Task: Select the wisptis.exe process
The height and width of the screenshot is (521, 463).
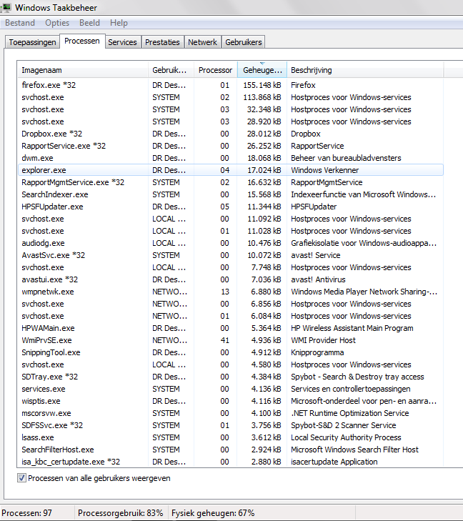Action: tap(231, 401)
